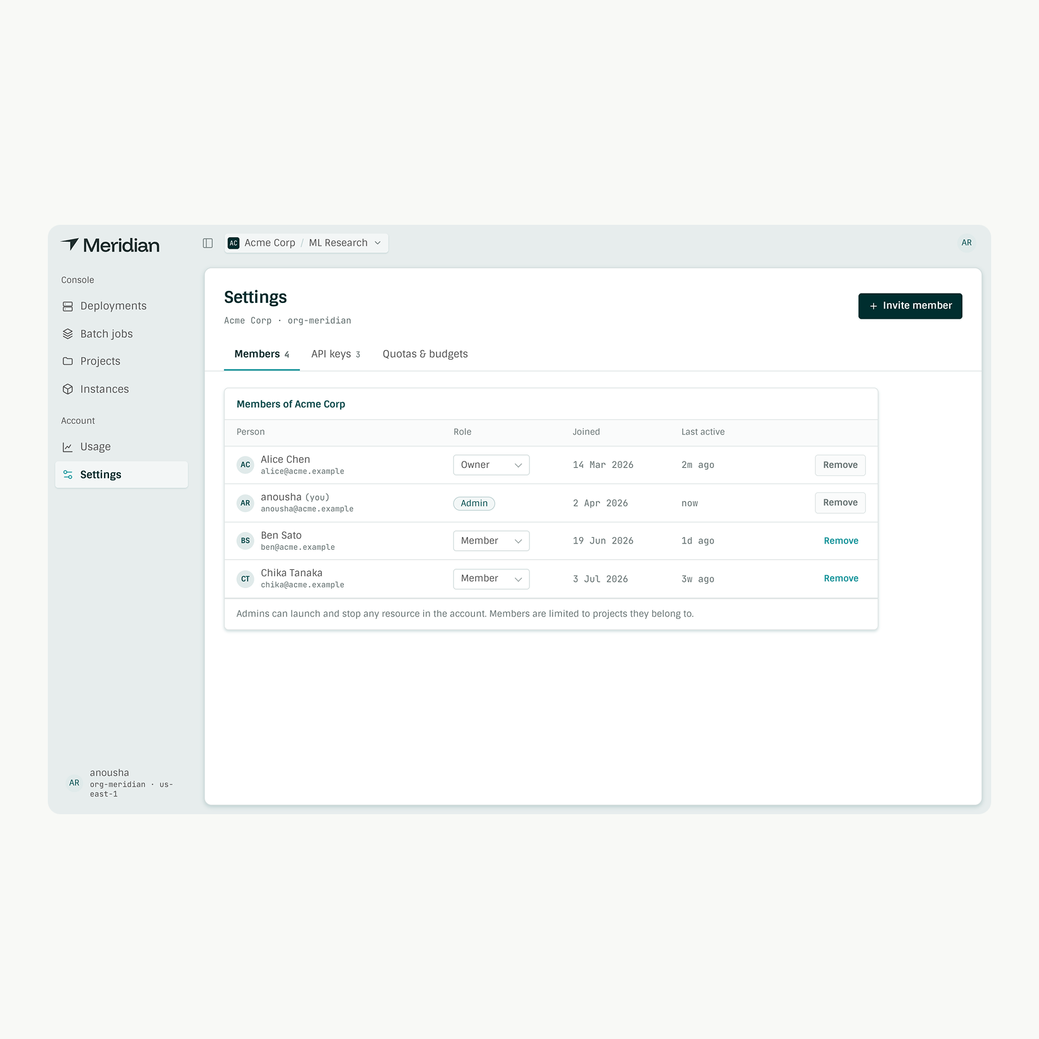This screenshot has height=1039, width=1039.
Task: Click the AR avatar in the top bar
Action: tap(967, 243)
